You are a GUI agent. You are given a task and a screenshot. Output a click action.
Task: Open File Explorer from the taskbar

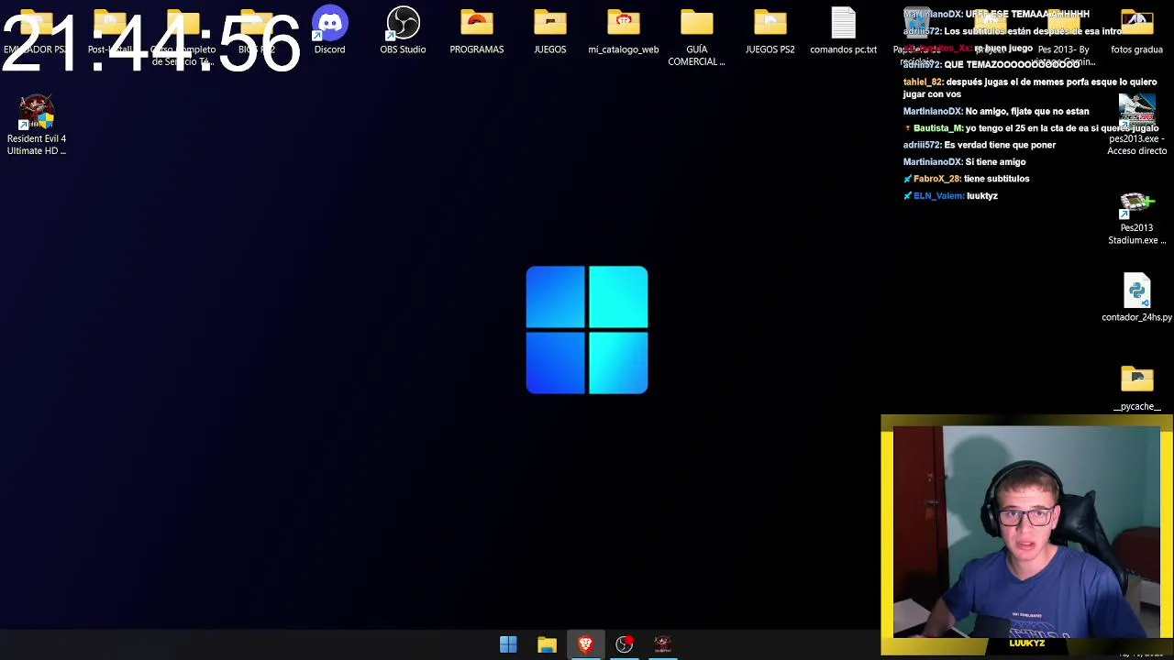point(547,644)
